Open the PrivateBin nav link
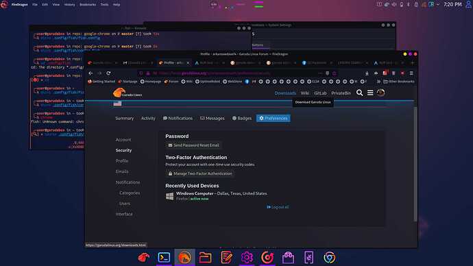473x266 pixels. point(341,93)
